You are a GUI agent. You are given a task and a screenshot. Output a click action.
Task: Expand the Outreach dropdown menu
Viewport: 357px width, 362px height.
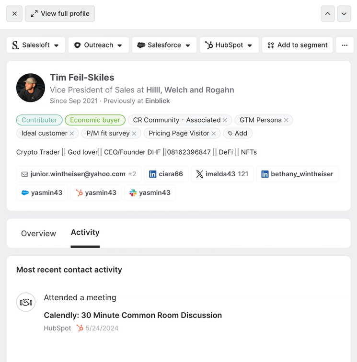pyautogui.click(x=98, y=45)
